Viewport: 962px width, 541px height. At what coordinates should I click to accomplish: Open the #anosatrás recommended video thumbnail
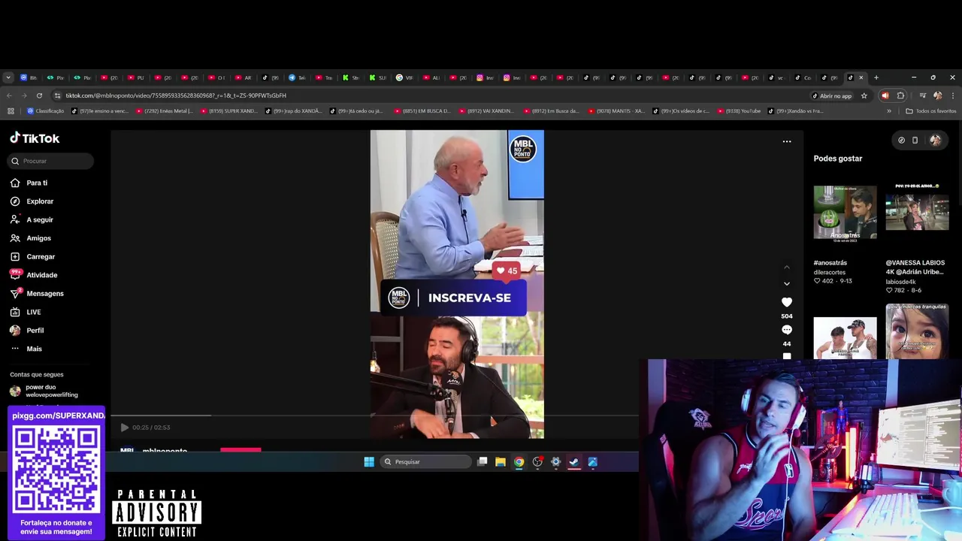click(845, 213)
